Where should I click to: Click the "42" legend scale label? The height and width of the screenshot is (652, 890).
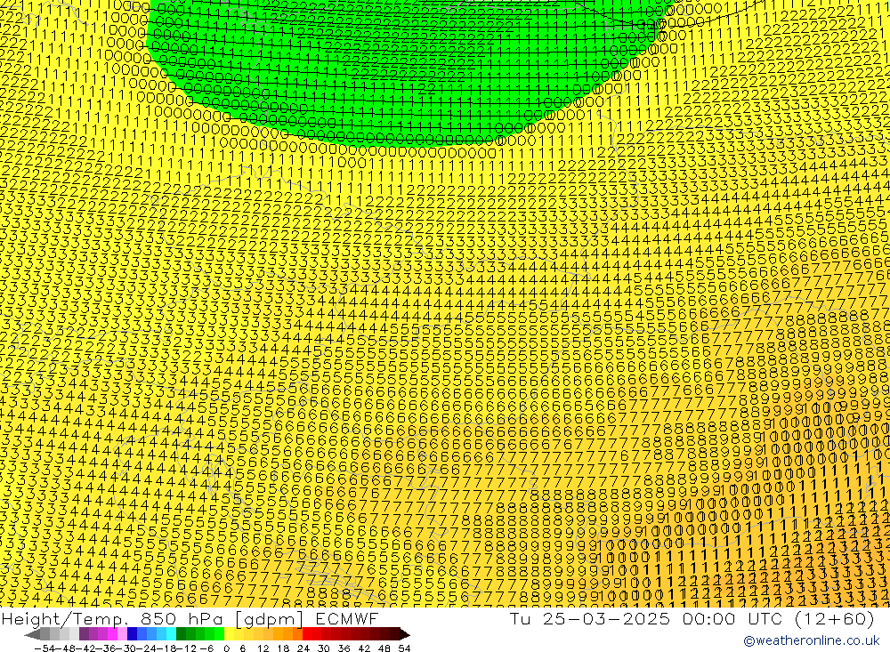364,648
